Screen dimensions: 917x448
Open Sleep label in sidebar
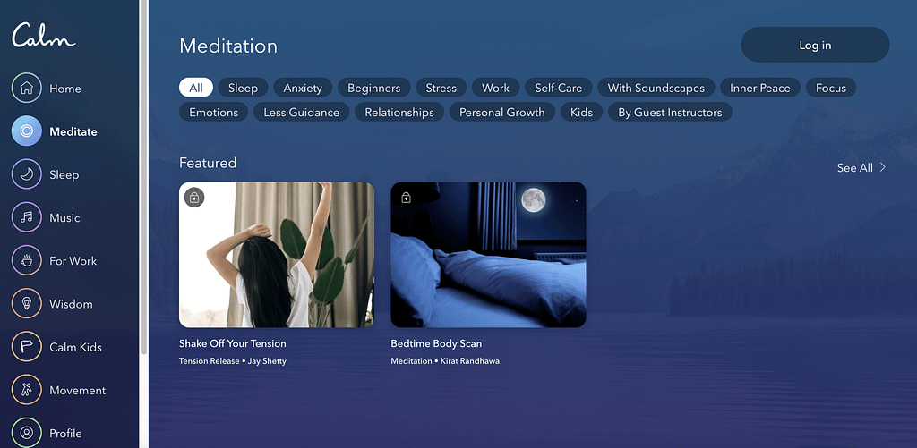coord(64,175)
